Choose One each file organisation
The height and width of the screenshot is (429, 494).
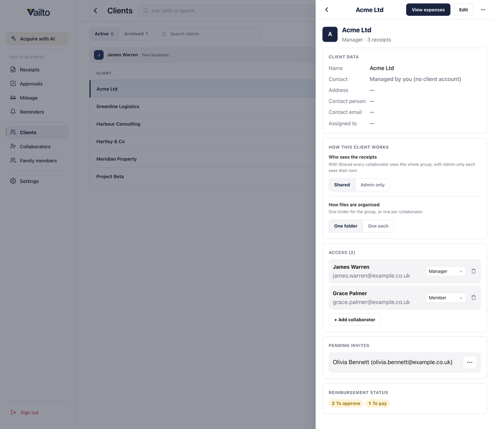pyautogui.click(x=378, y=226)
